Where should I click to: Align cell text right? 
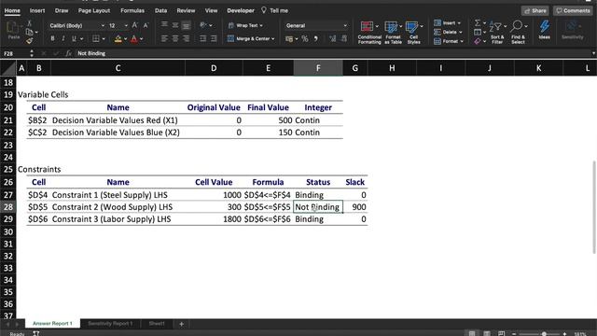(187, 38)
